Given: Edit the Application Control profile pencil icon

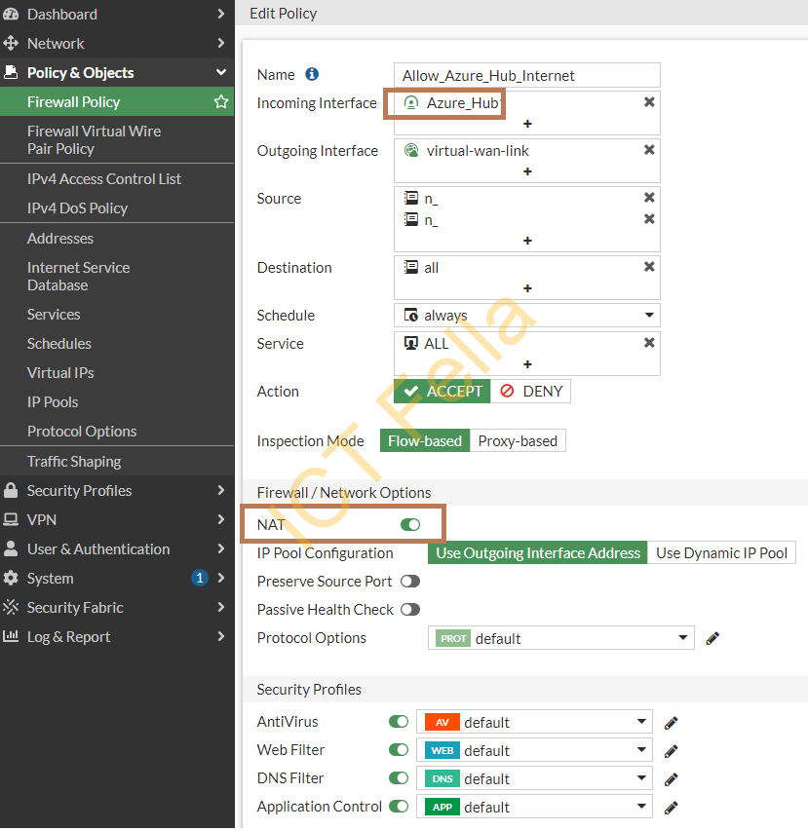Looking at the screenshot, I should (x=671, y=807).
